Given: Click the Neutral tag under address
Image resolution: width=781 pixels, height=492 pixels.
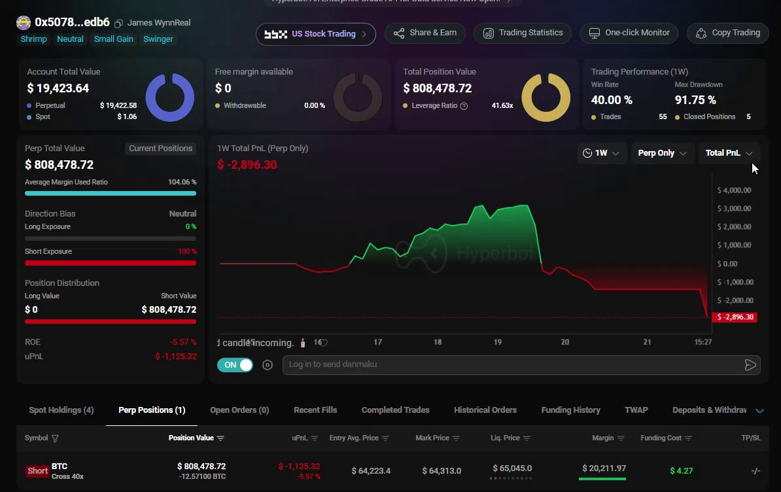Looking at the screenshot, I should (70, 39).
